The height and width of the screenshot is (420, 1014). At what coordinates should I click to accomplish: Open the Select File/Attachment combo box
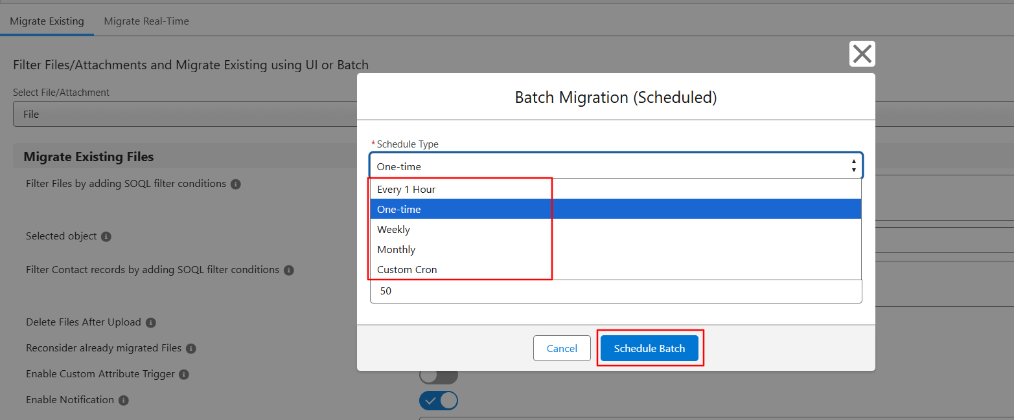(x=185, y=114)
